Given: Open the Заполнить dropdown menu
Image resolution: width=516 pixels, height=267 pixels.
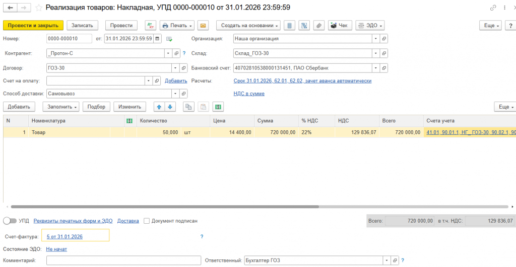Looking at the screenshot, I should (x=61, y=107).
